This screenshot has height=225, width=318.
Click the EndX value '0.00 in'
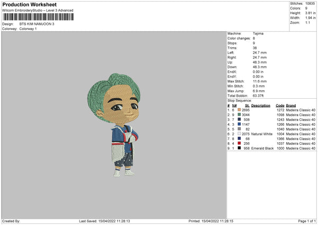(x=258, y=72)
